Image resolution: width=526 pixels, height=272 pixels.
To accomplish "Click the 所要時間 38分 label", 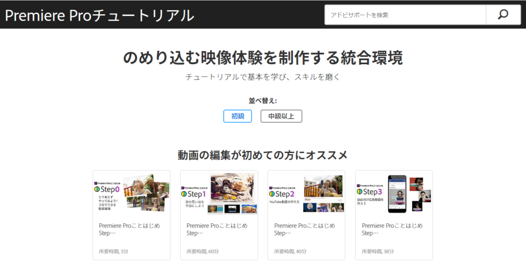I will pyautogui.click(x=378, y=251).
